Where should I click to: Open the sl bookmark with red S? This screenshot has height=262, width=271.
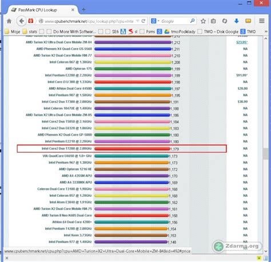click(133, 31)
